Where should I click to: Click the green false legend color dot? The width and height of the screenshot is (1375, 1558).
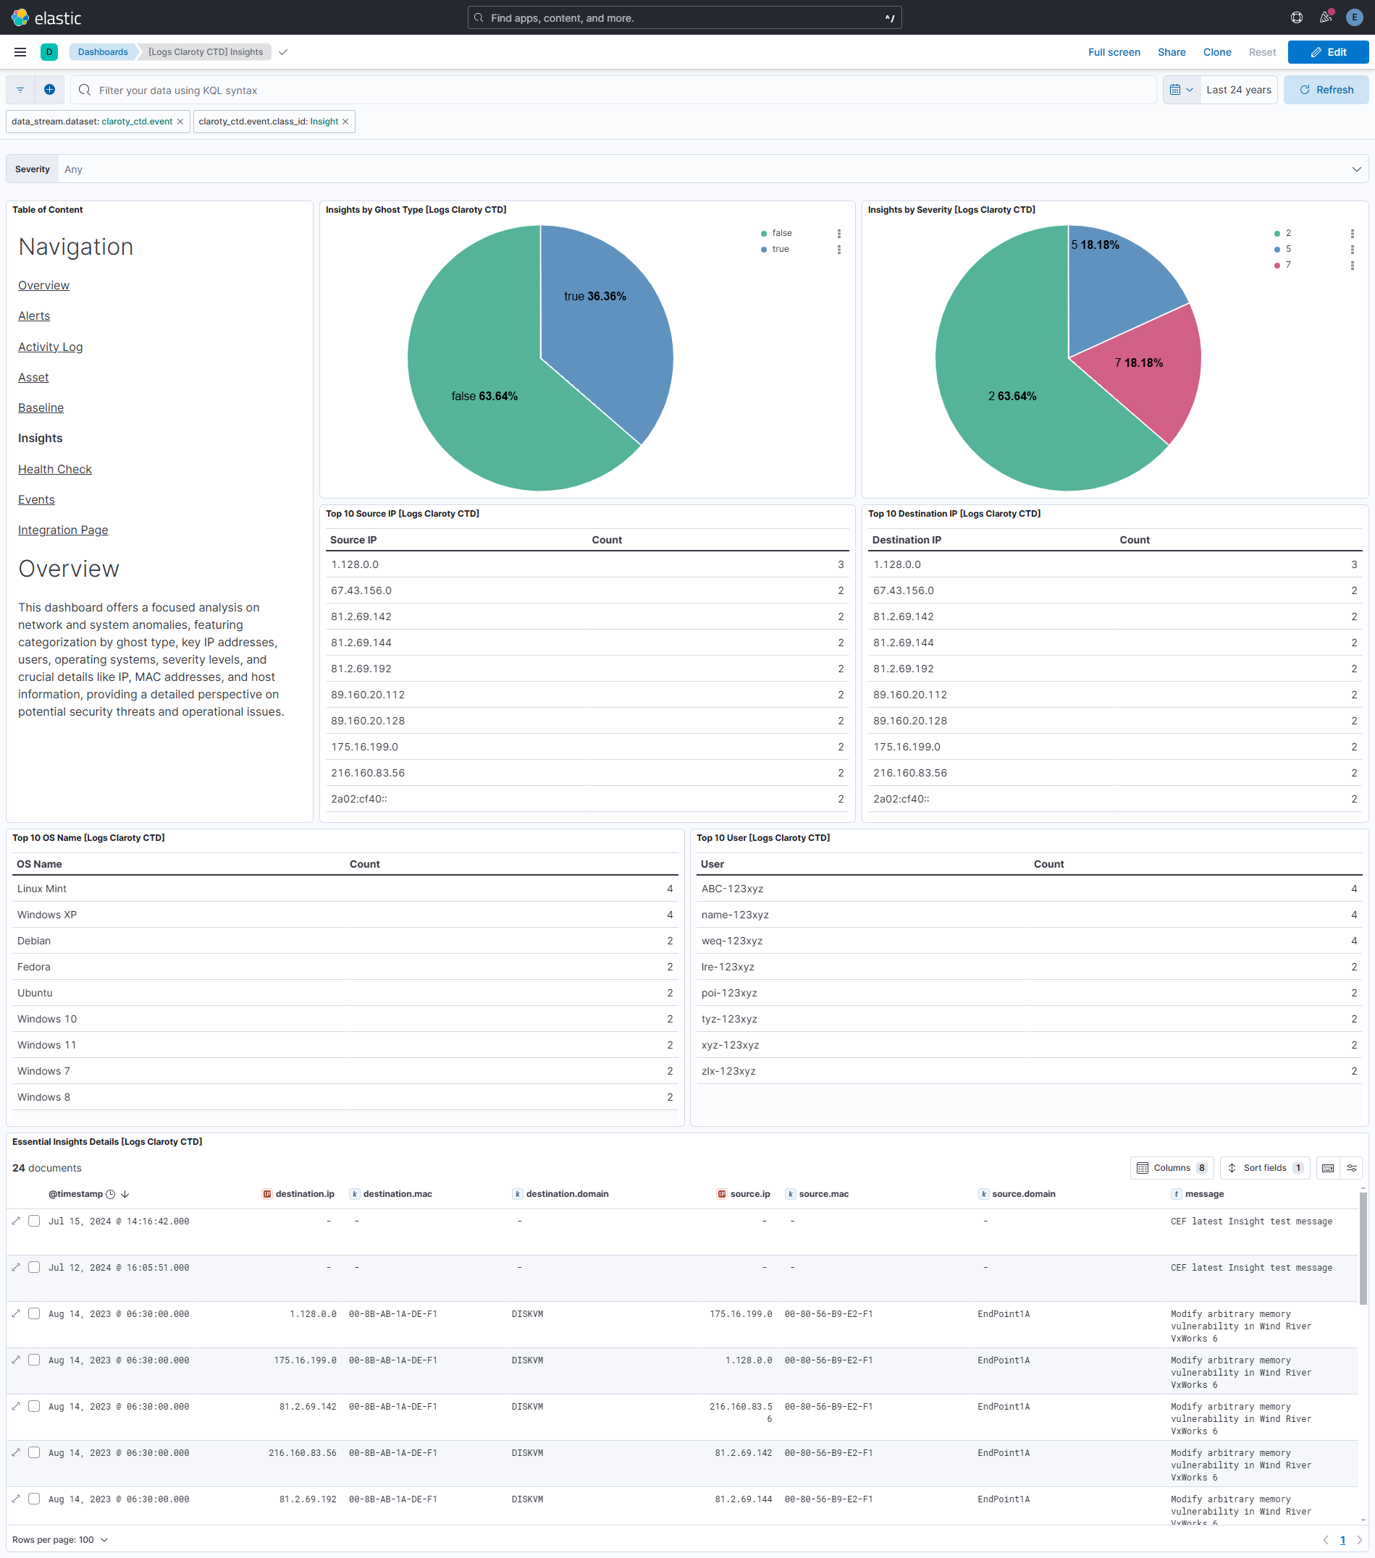point(764,232)
